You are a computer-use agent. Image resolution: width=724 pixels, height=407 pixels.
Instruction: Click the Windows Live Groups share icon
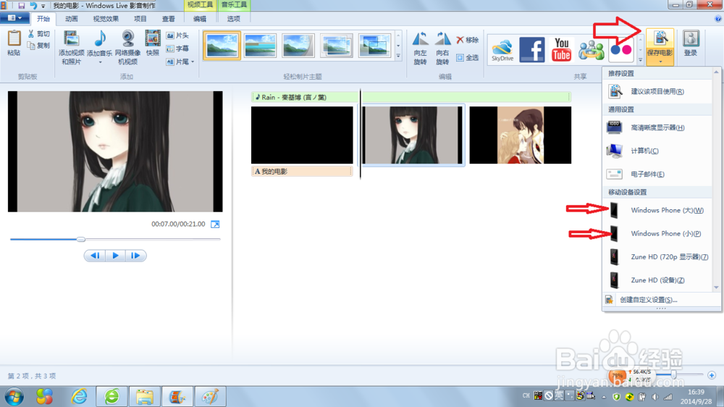[x=591, y=50]
